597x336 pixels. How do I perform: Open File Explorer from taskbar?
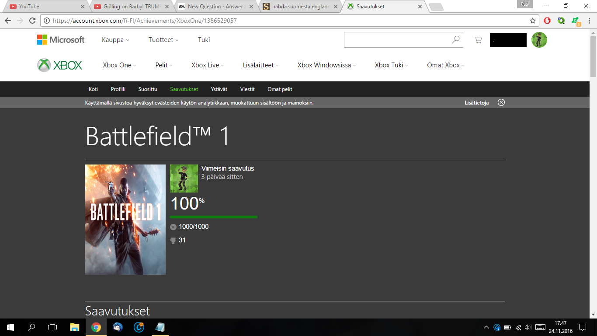pos(75,327)
